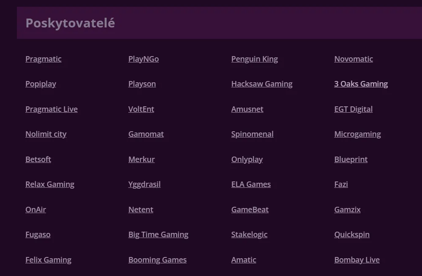Open Nolimit city games
The image size is (422, 276).
point(46,134)
